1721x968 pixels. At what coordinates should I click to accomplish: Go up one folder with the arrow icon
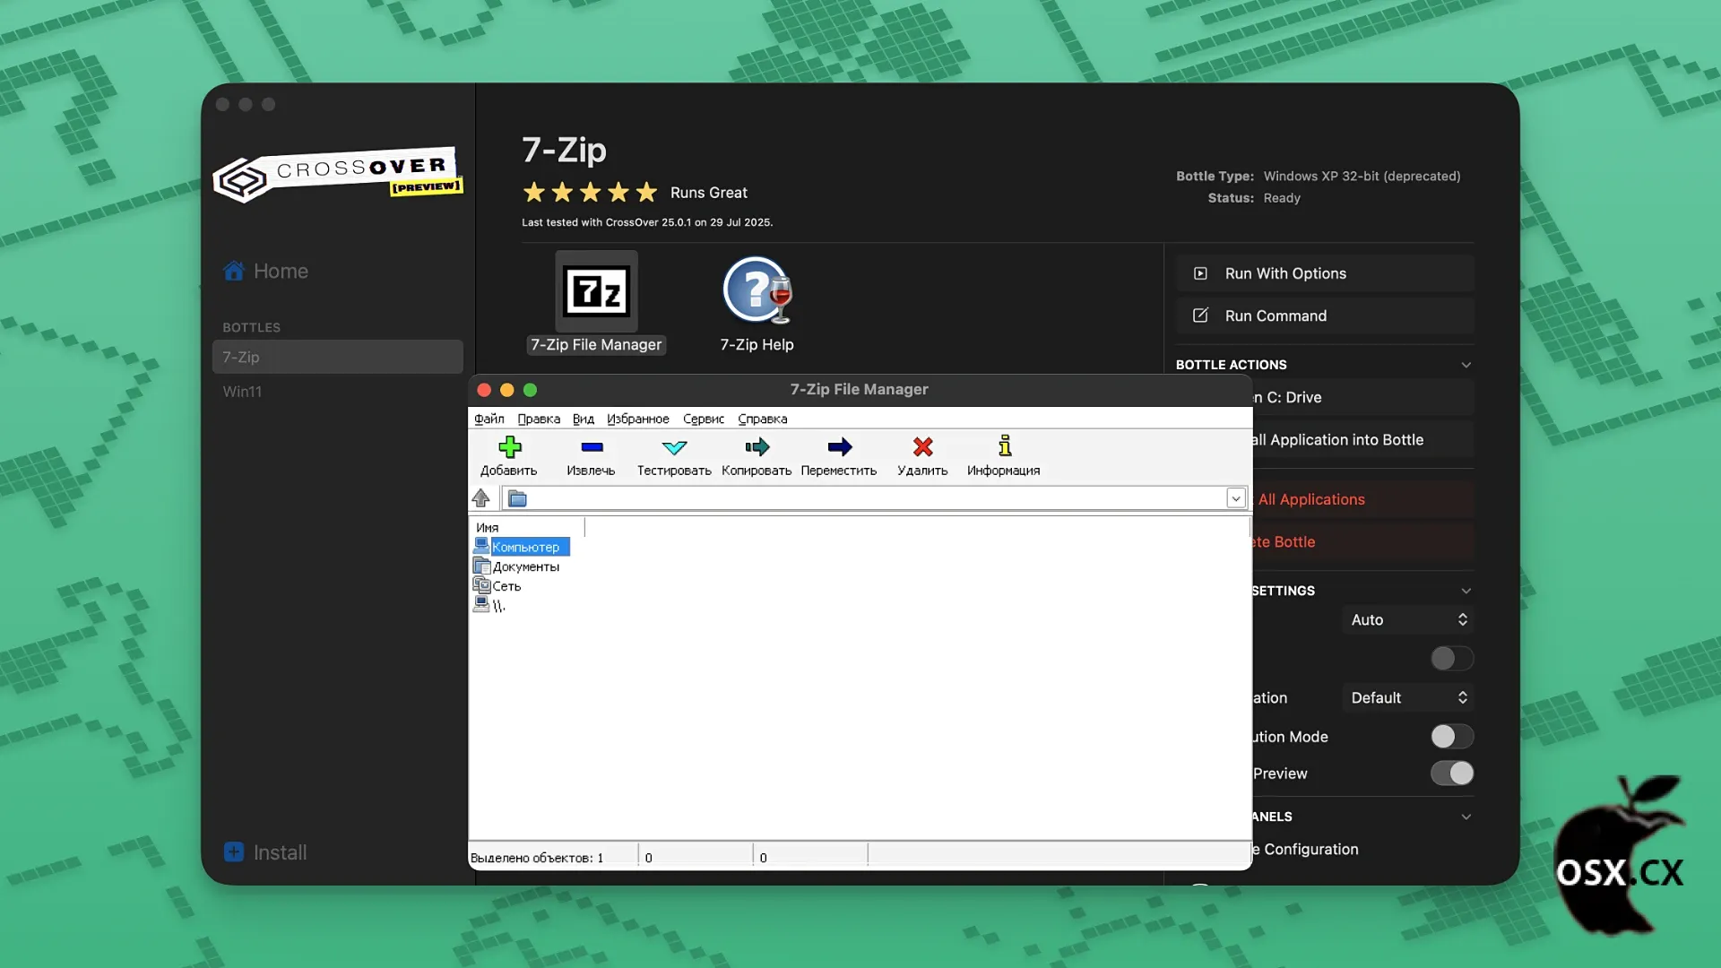coord(481,497)
